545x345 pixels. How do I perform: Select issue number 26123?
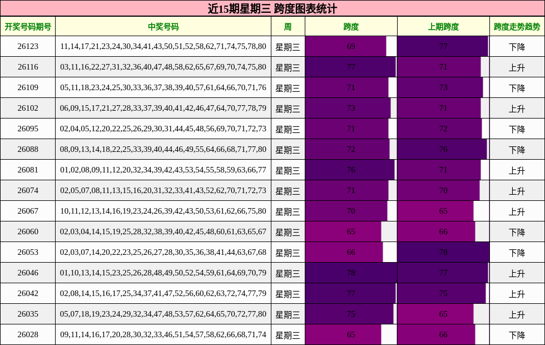28,46
